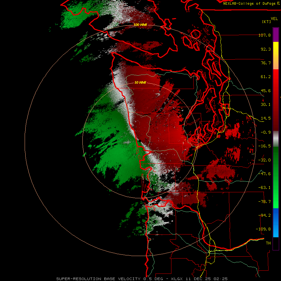
Task: Click the 45.6 legend value
Action: pos(266,91)
